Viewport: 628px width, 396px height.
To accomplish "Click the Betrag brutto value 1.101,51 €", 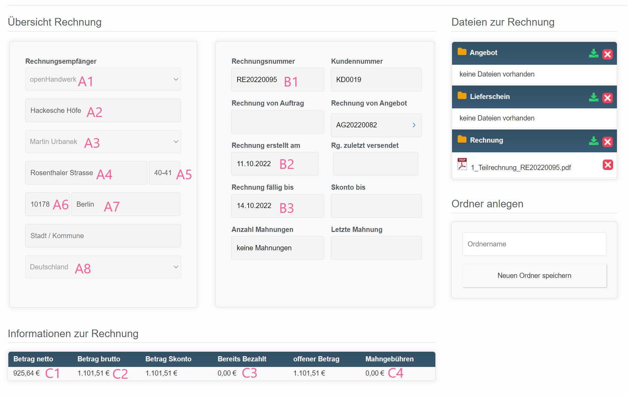I will (93, 373).
